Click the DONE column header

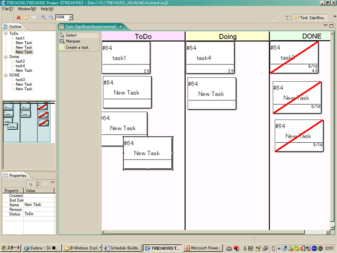[300, 36]
